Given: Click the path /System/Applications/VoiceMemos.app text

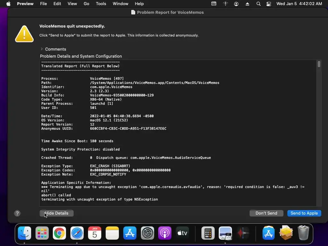Looking at the screenshot, I should pyautogui.click(x=155, y=83).
